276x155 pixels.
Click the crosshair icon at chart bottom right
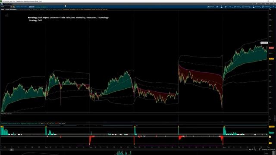[252, 149]
